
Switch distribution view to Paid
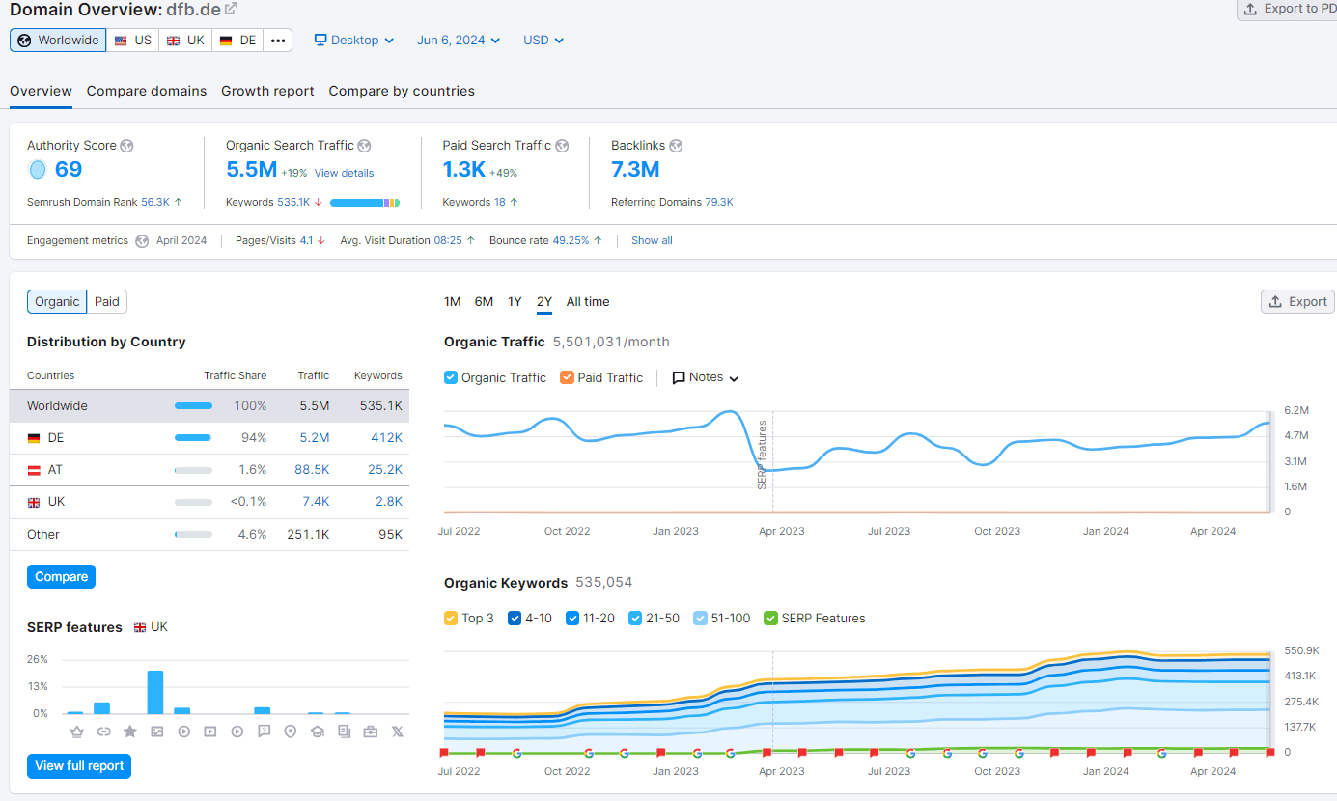click(107, 302)
